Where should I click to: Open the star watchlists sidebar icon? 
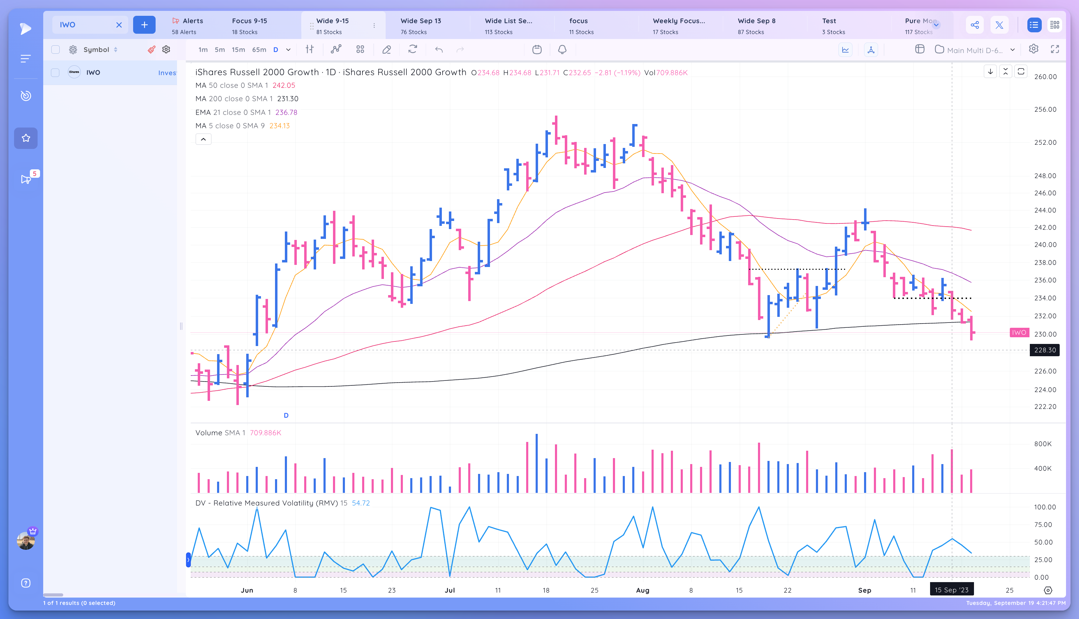coord(26,138)
